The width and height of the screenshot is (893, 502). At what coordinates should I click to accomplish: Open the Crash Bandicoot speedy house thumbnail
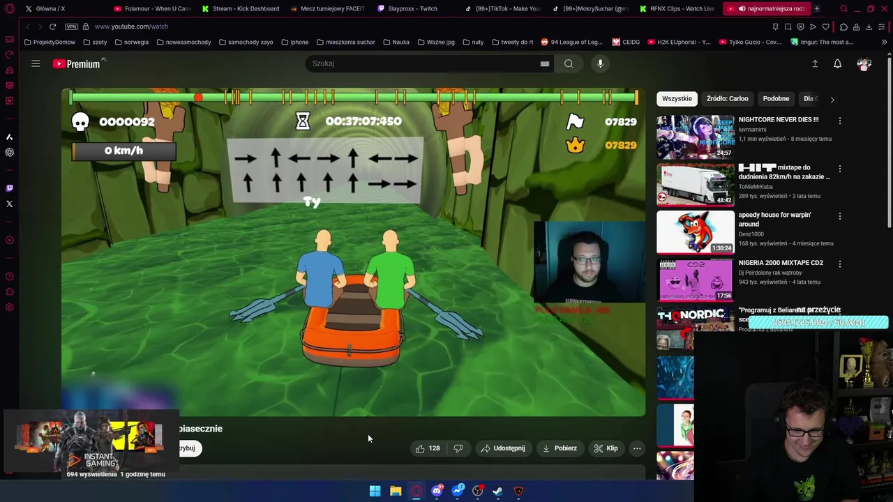pos(696,232)
